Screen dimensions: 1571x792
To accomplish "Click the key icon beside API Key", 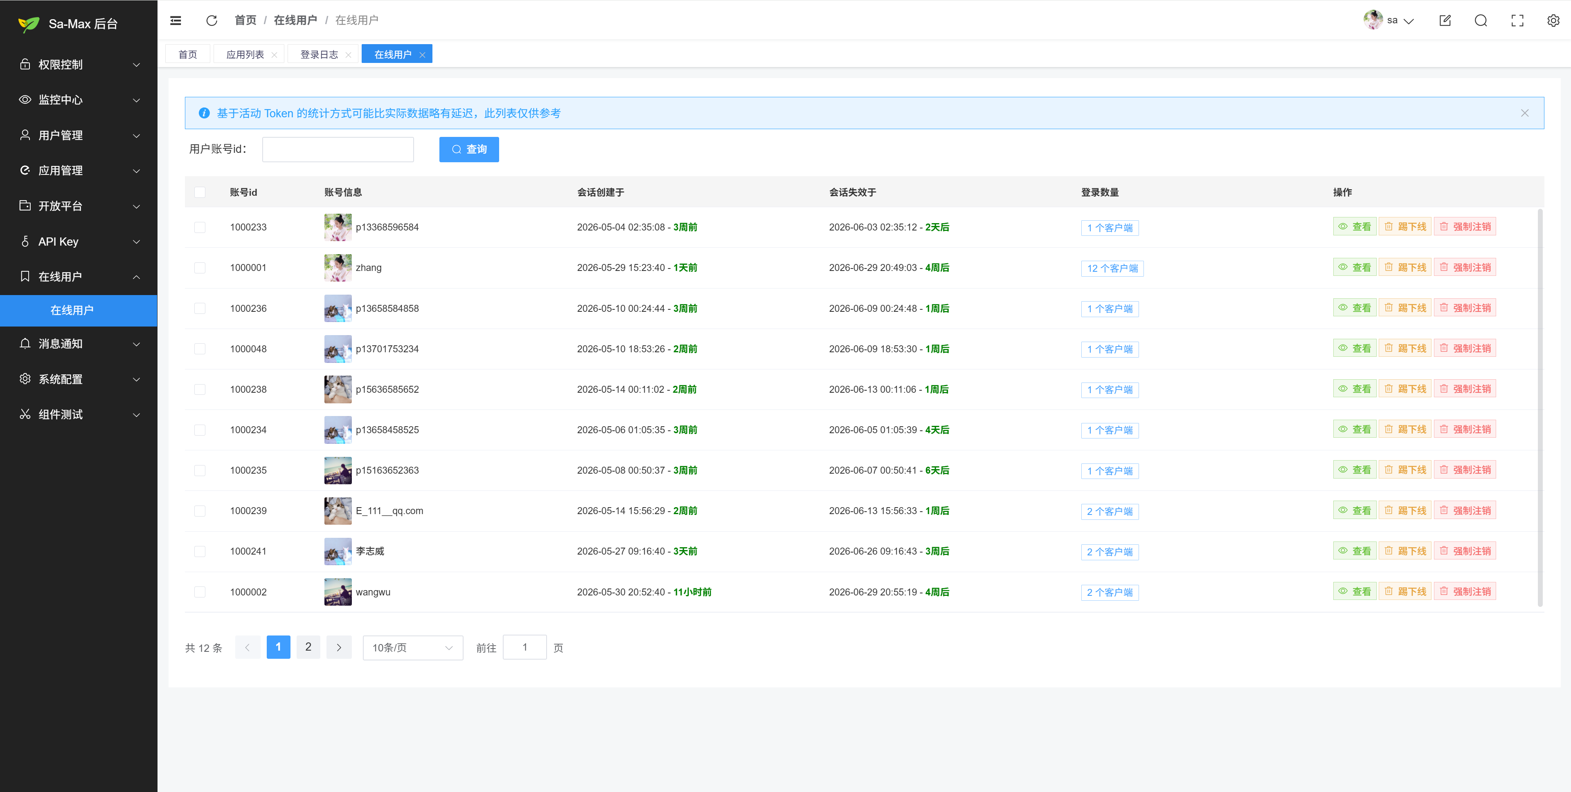I will click(x=25, y=241).
